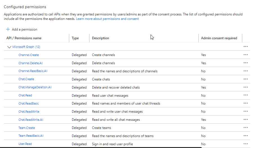This screenshot has height=148, width=253.
Task: Open ellipsis menu for Chat.Create row
Action: pos(246,79)
